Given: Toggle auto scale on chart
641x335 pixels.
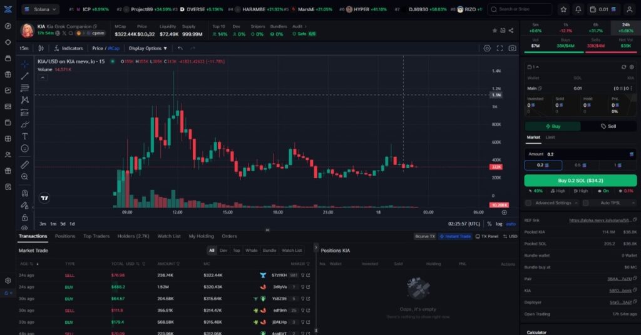Looking at the screenshot, I should point(511,224).
